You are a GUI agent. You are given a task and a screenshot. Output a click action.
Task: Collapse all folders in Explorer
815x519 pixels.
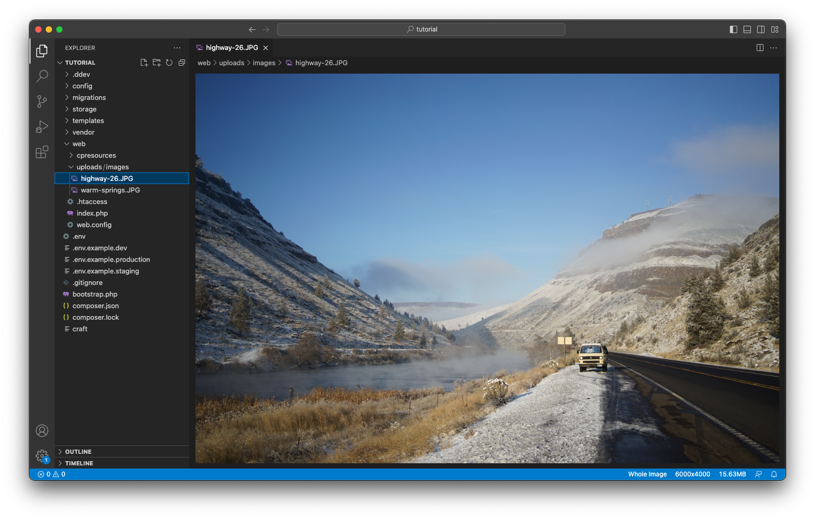pyautogui.click(x=182, y=63)
